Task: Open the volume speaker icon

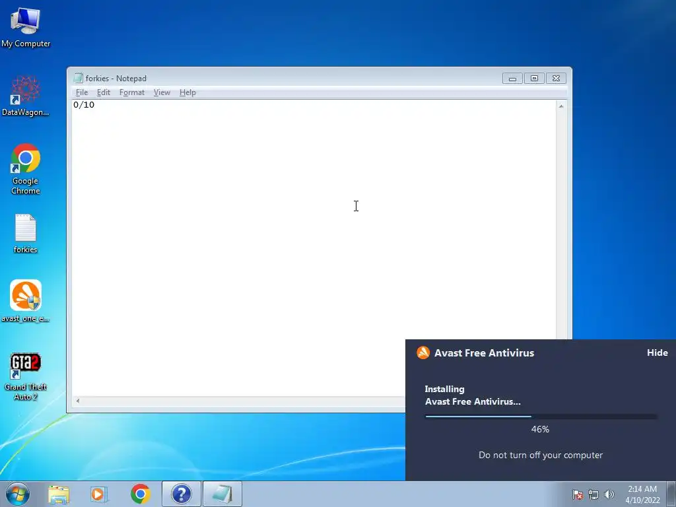Action: [x=609, y=494]
